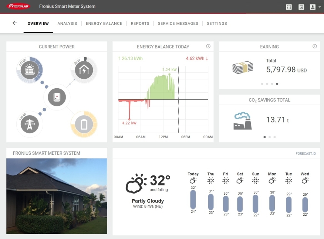This screenshot has width=324, height=239.
Task: Click the house consumption icon
Action: click(84, 70)
